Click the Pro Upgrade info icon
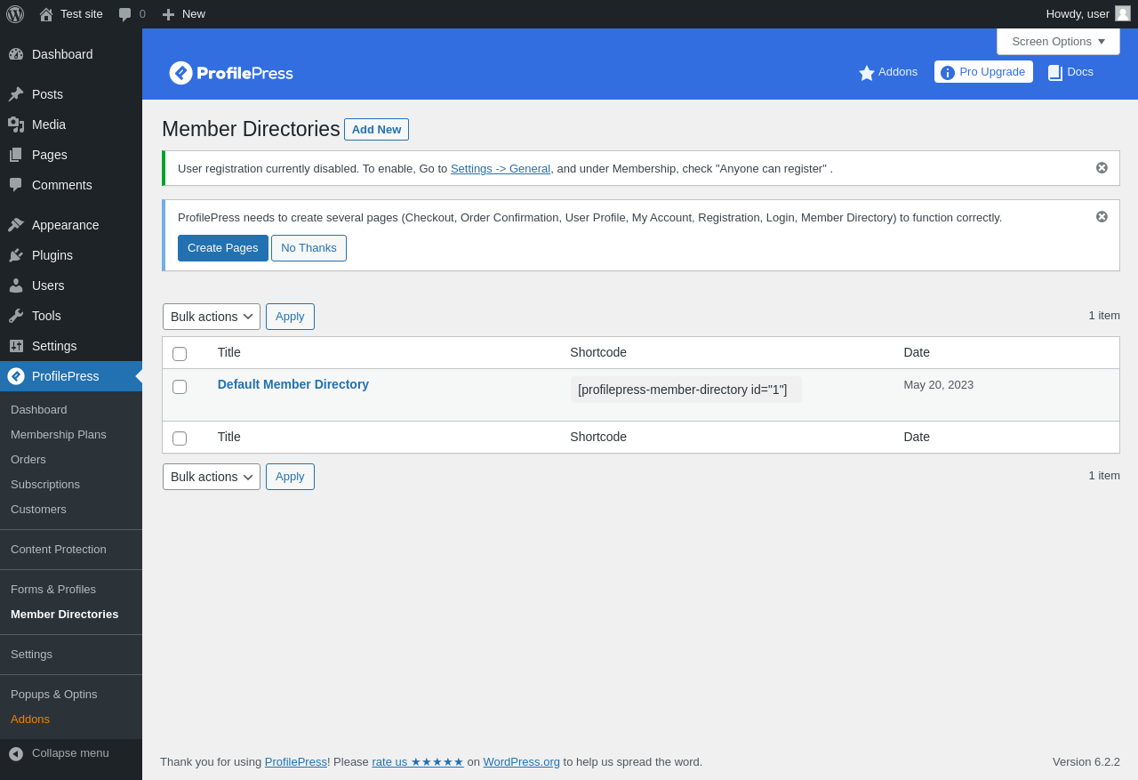1138x780 pixels. coord(948,73)
